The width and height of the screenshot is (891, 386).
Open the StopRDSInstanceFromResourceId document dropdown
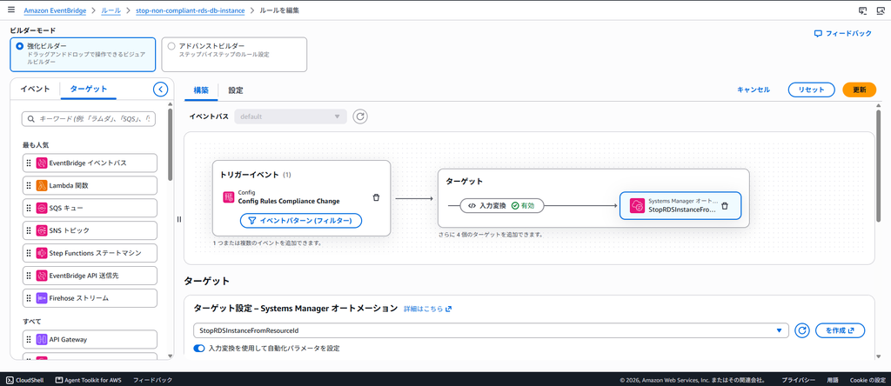click(491, 330)
